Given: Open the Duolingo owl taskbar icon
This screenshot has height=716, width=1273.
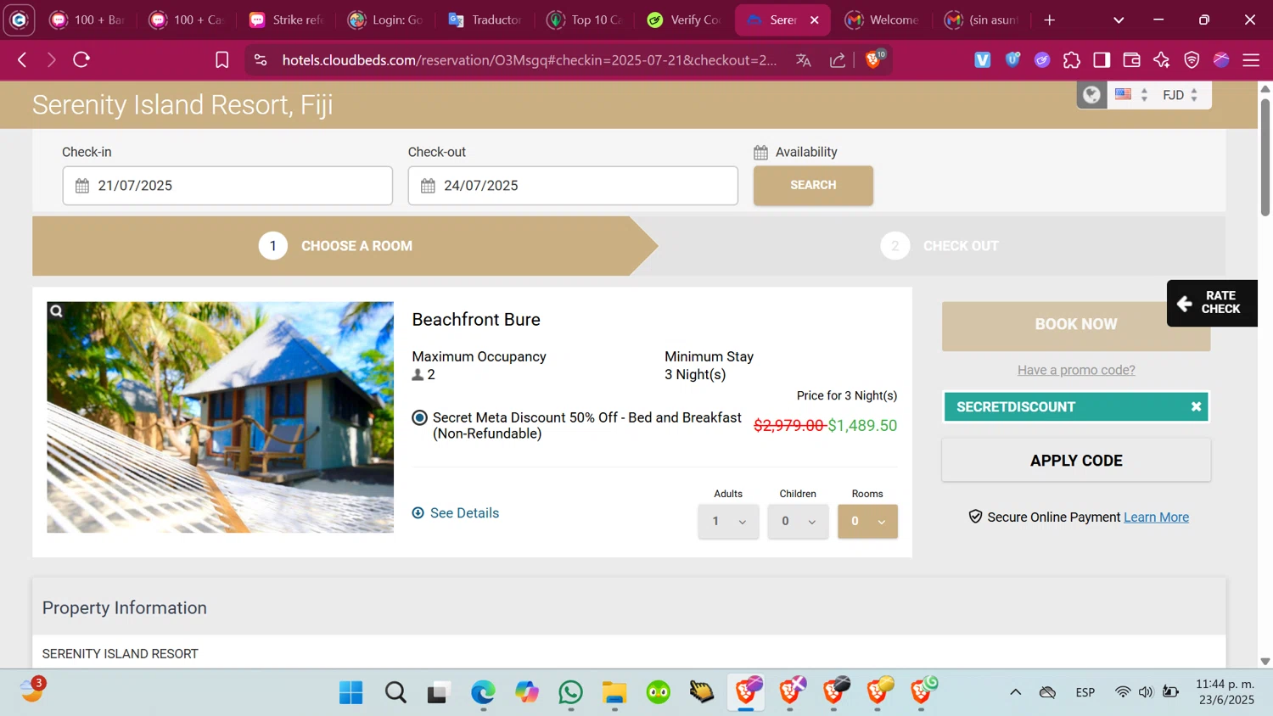Looking at the screenshot, I should click(659, 692).
